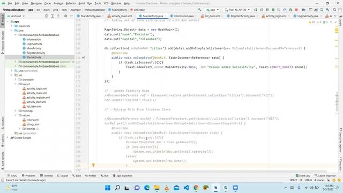Open the app run configuration dropdown
Viewport: 343px width, 193px height.
(212, 10)
